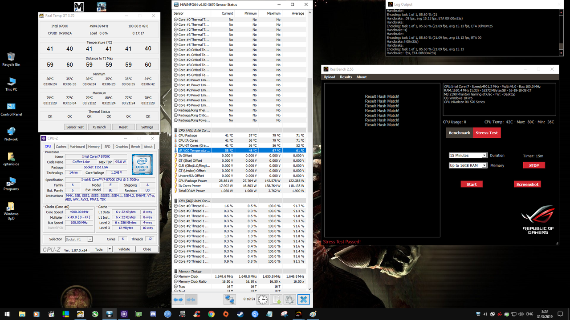The image size is (570, 320).
Task: Click Real Temp Sensor Test button
Action: pos(75,127)
